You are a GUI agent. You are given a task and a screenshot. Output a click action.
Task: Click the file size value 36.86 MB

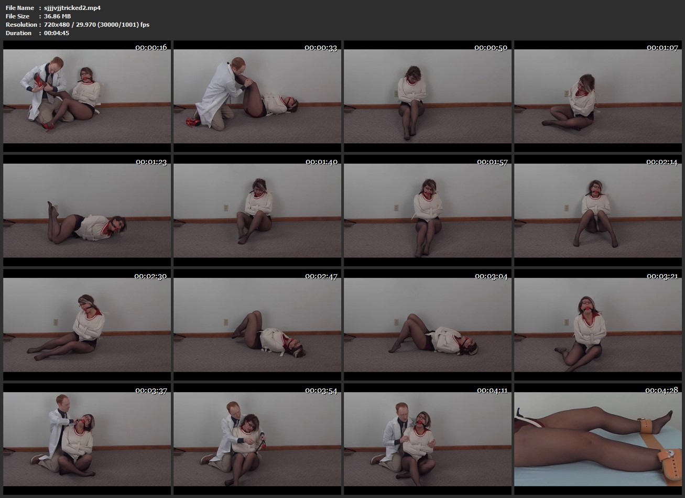click(58, 16)
